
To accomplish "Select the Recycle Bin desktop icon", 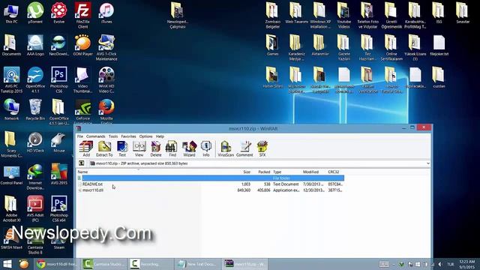I will click(35, 109).
